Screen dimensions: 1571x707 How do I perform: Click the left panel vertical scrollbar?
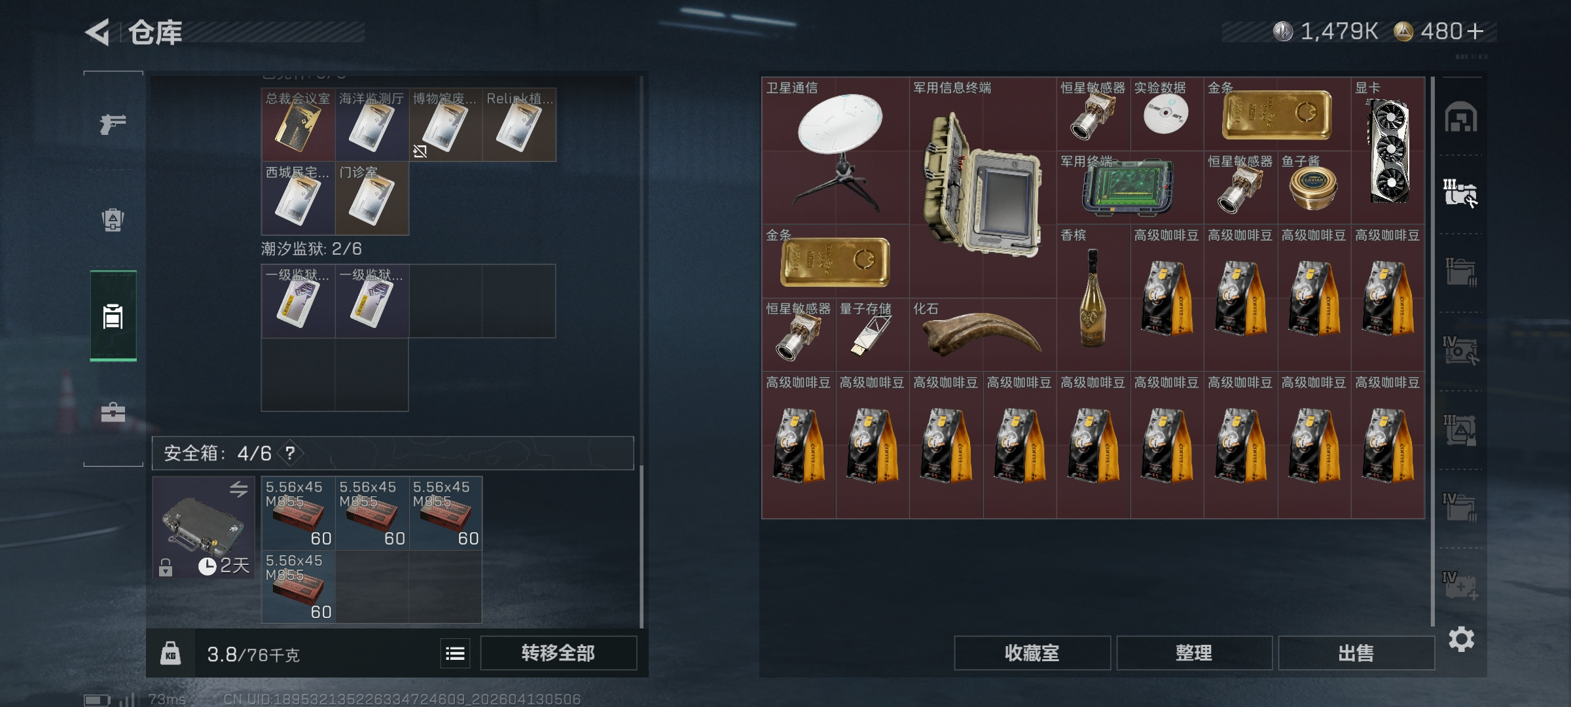[x=641, y=352]
